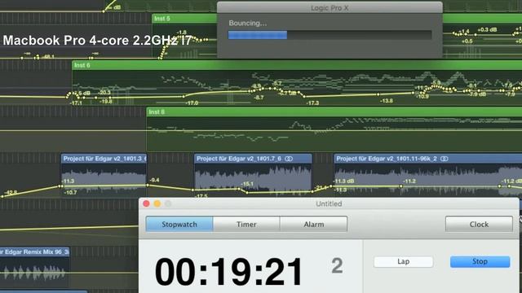
Task: Switch to the Stopwatch tab
Action: [179, 225]
